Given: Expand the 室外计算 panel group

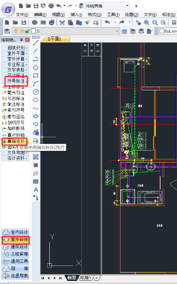Looking at the screenshot, I should (x=15, y=59).
